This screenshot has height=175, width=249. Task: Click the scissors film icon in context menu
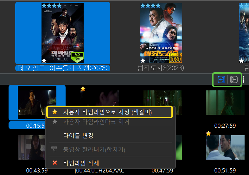[x=54, y=149]
